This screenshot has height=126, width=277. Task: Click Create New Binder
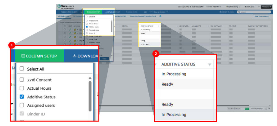click(69, 12)
